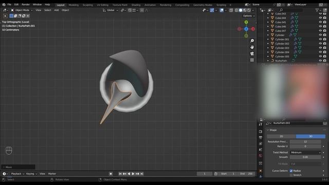Image resolution: width=329 pixels, height=185 pixels.
Task: Open the Window menu
Action: [x=37, y=5]
